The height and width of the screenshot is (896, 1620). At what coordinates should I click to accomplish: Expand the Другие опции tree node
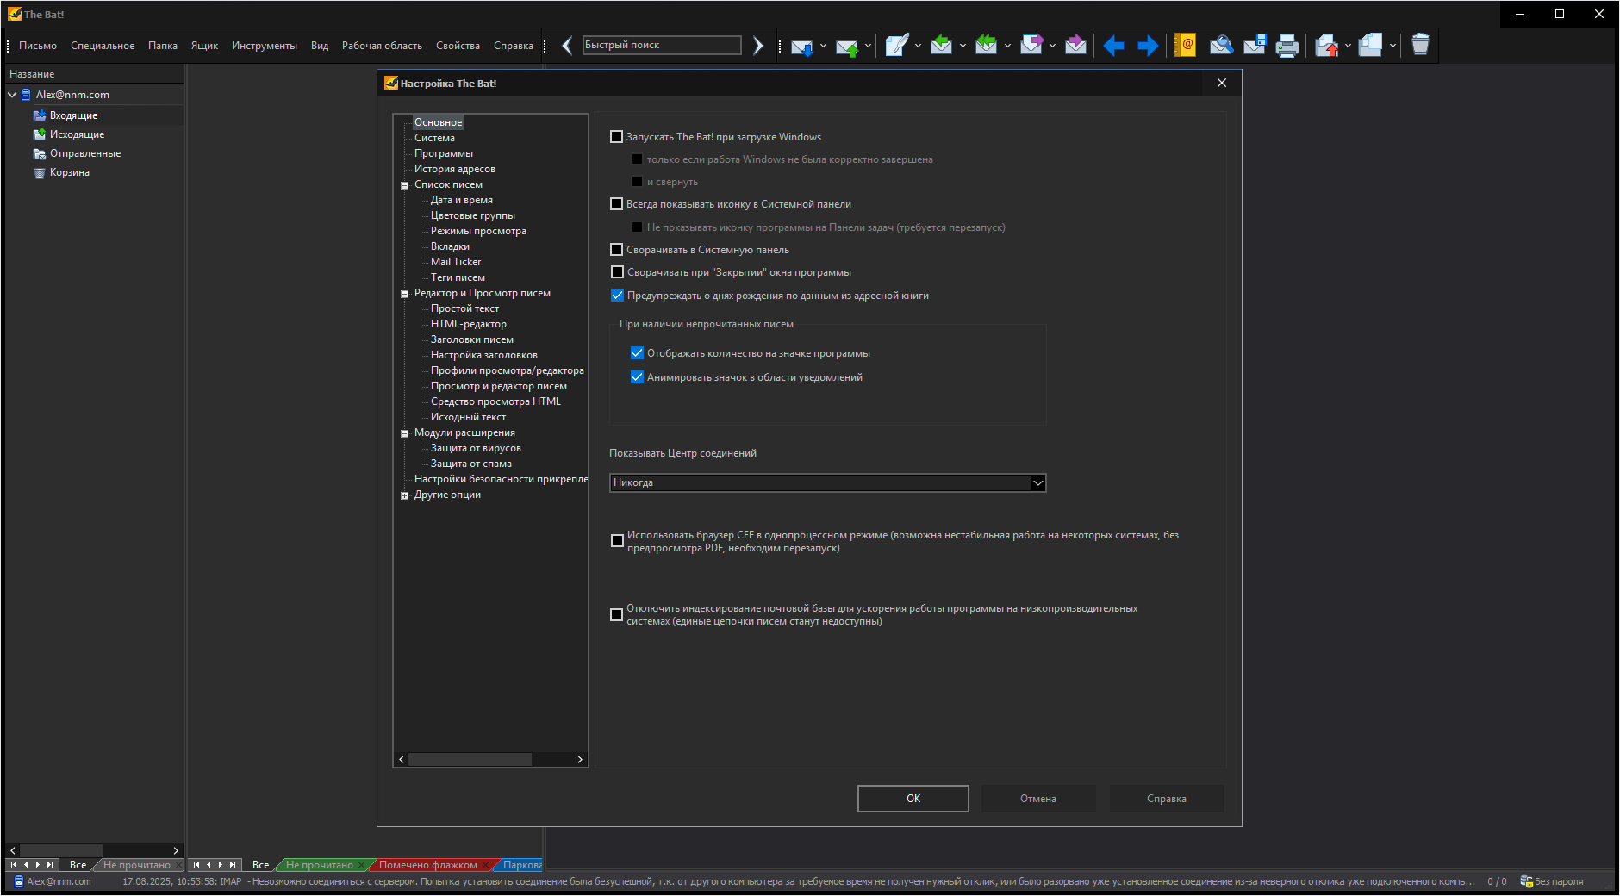(x=404, y=495)
